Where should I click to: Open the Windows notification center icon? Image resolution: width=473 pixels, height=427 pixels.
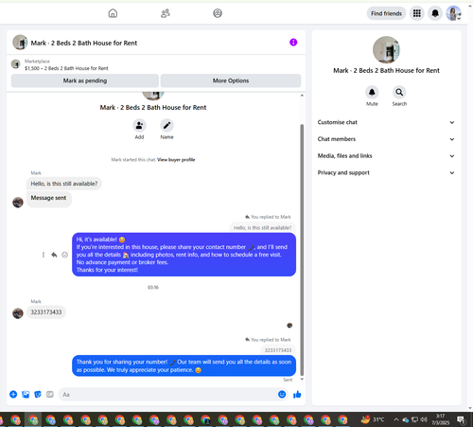pyautogui.click(x=461, y=419)
